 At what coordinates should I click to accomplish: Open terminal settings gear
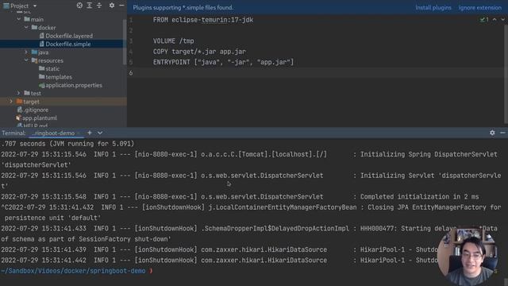(x=492, y=133)
